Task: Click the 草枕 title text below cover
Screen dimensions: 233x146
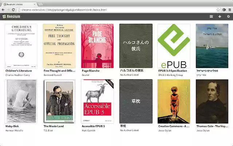Action: 123,126
